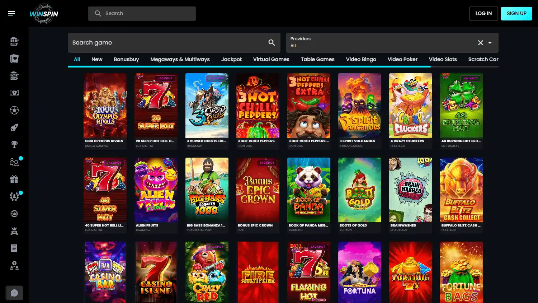
Task: Open document page icon in sidebar
Action: click(14, 248)
